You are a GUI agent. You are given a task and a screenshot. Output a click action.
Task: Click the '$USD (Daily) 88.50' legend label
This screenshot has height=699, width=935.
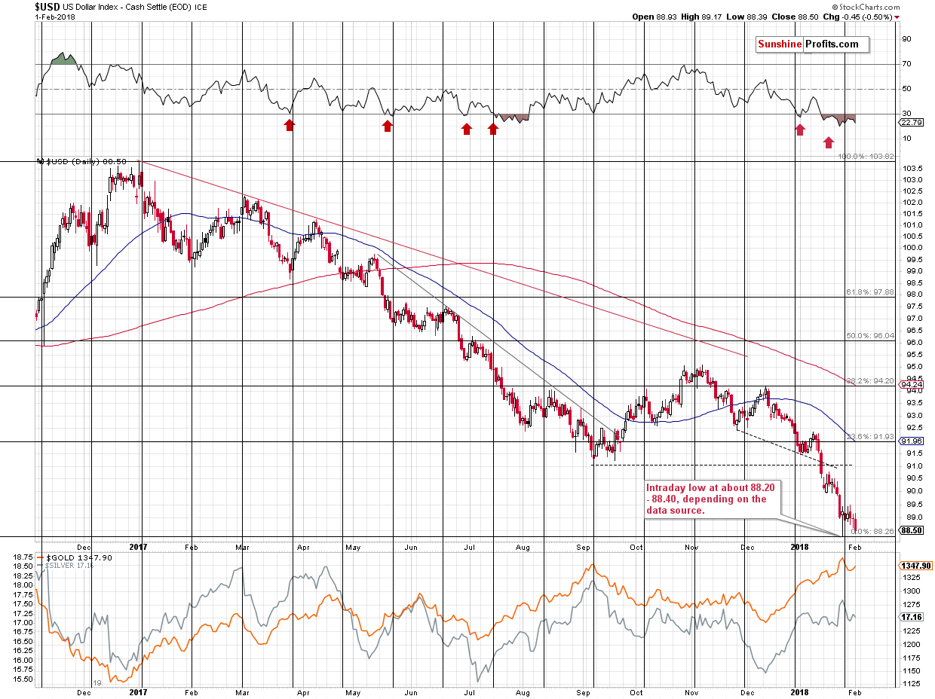(x=86, y=161)
